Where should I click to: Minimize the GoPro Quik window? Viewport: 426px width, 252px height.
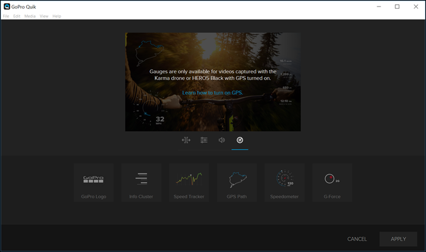pyautogui.click(x=379, y=6)
